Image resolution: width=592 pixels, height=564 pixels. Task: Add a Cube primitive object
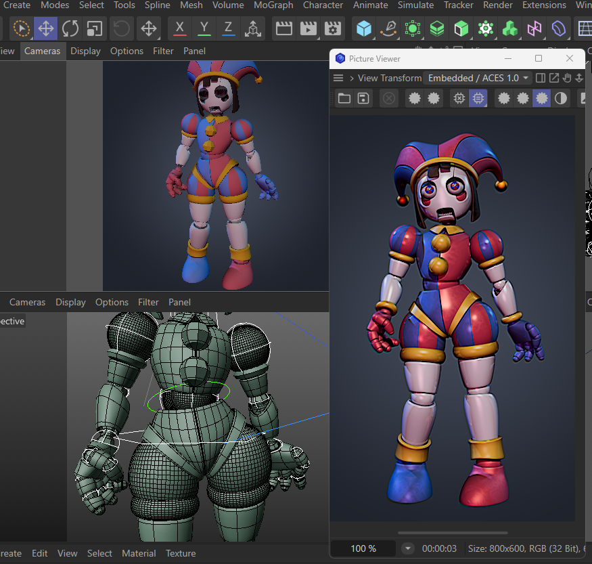click(364, 28)
